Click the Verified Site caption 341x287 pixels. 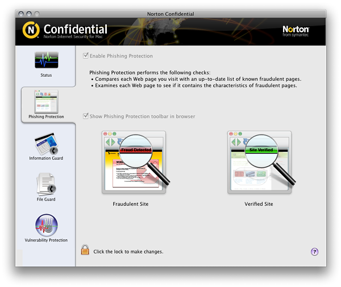point(259,203)
